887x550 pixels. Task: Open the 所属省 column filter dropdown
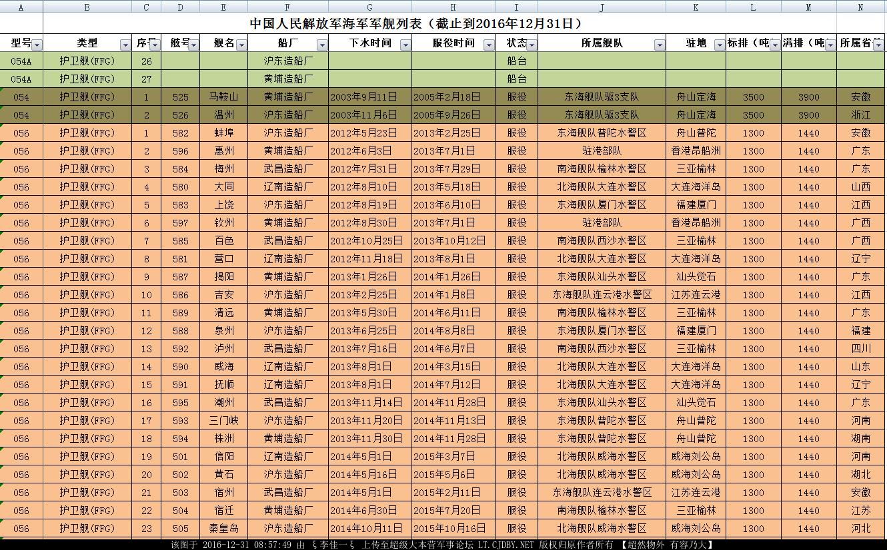coord(878,45)
